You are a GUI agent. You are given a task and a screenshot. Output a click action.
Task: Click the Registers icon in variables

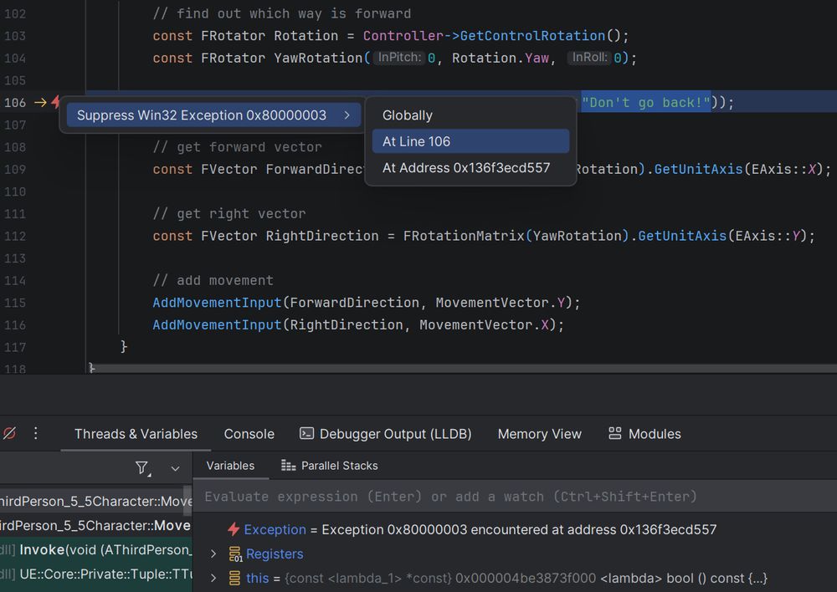pyautogui.click(x=235, y=554)
